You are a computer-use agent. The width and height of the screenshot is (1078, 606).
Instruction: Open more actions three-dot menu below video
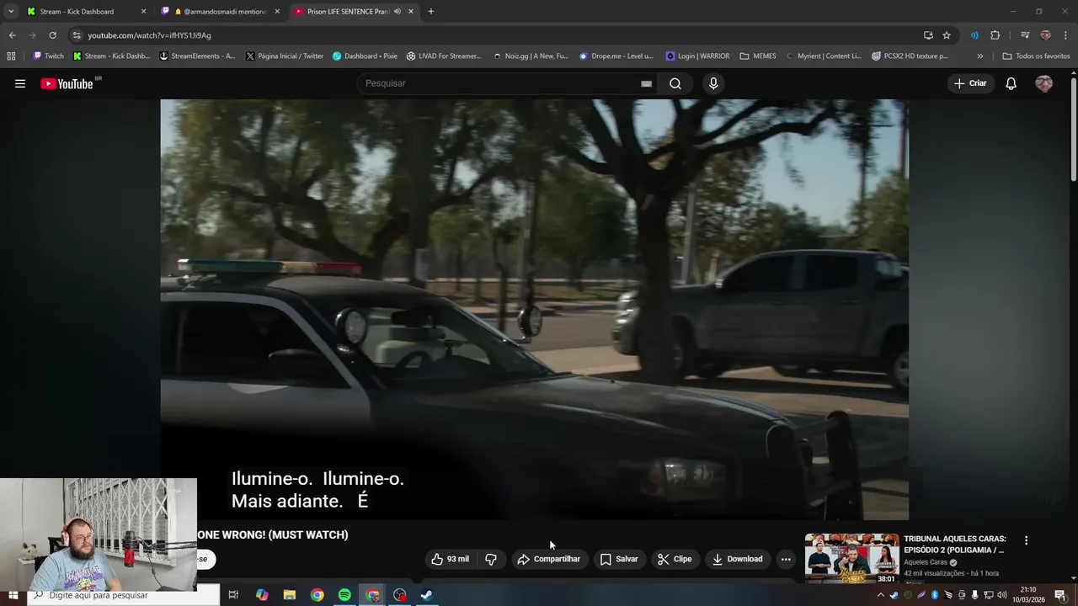pyautogui.click(x=786, y=559)
